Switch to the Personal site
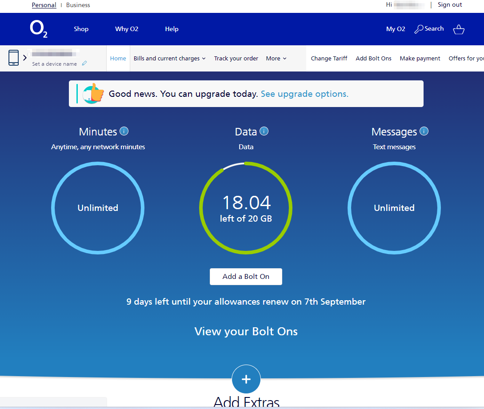 tap(44, 5)
